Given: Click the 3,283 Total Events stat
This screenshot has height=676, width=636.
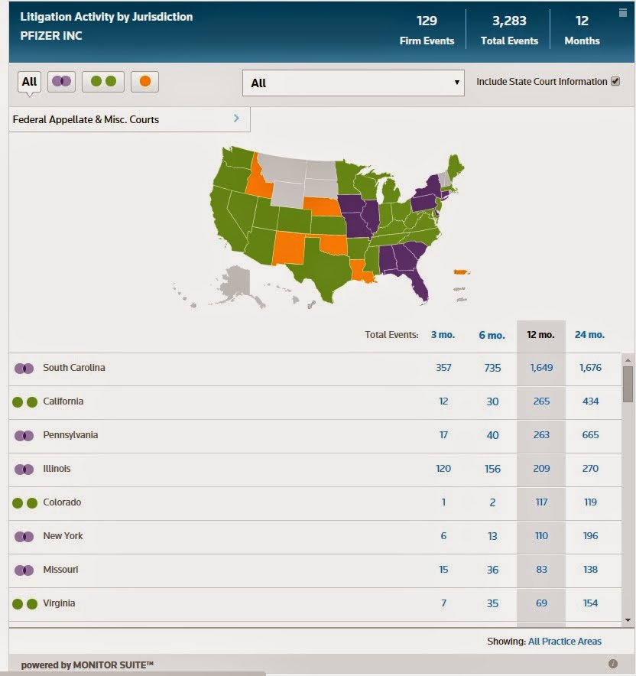Looking at the screenshot, I should point(509,30).
